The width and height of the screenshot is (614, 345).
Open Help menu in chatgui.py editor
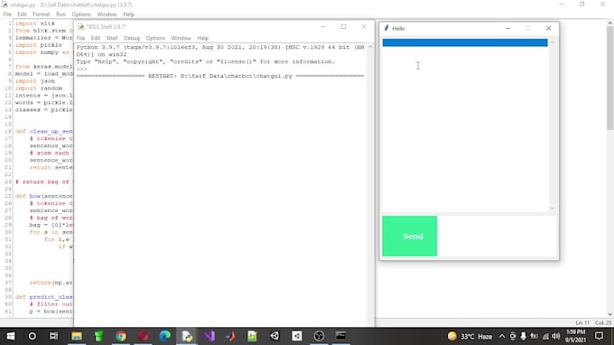click(x=128, y=14)
